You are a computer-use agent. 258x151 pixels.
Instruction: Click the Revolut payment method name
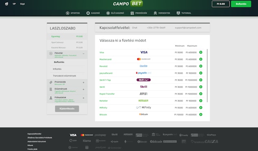coord(104,66)
